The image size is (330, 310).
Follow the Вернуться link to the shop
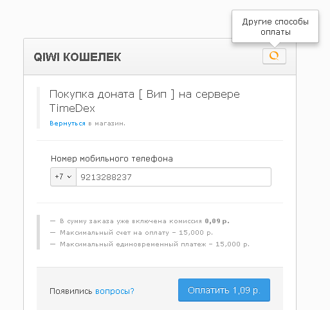pos(68,123)
